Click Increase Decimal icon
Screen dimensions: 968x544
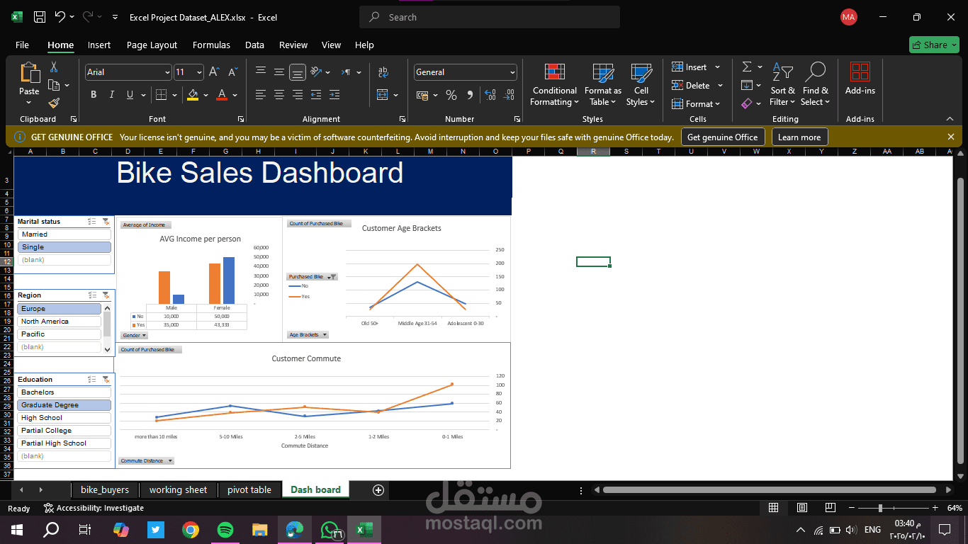(x=490, y=95)
